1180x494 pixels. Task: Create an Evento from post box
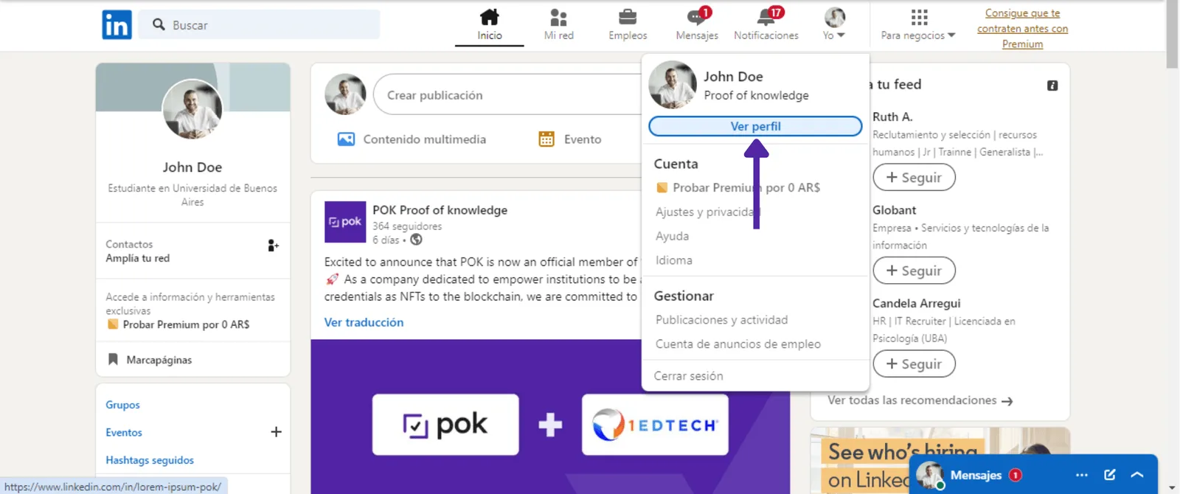569,139
